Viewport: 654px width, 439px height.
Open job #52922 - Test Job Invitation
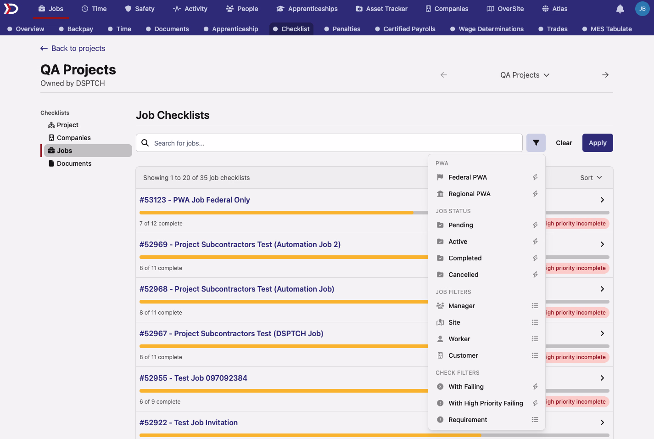click(x=189, y=422)
